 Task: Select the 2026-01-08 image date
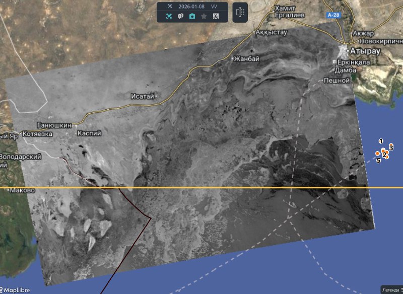192,7
